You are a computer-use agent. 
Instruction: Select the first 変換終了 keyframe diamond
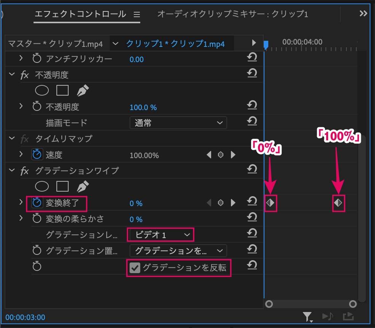tap(271, 203)
